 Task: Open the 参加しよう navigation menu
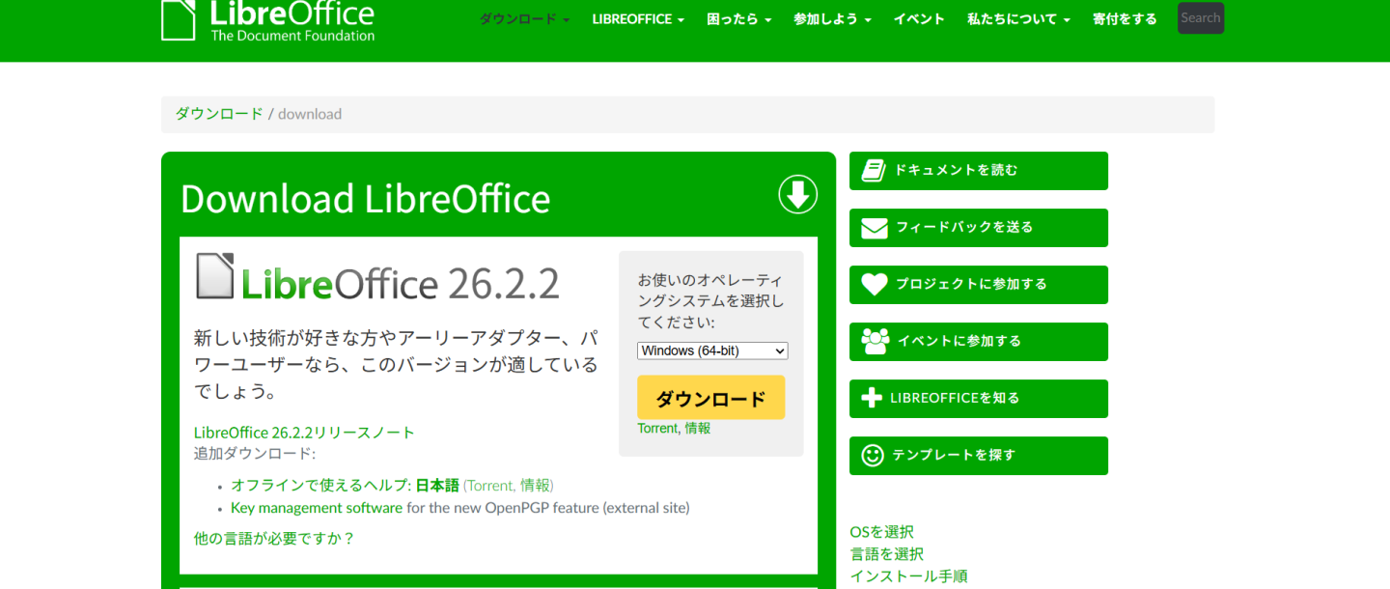[832, 19]
